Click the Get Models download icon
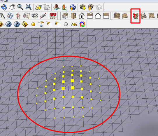 point(83,7)
